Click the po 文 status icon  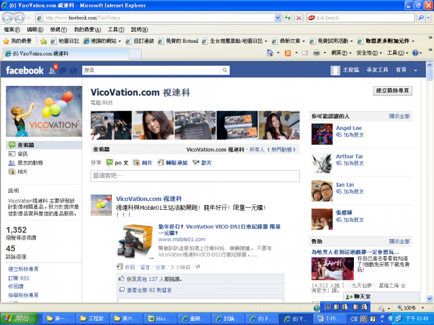(110, 162)
